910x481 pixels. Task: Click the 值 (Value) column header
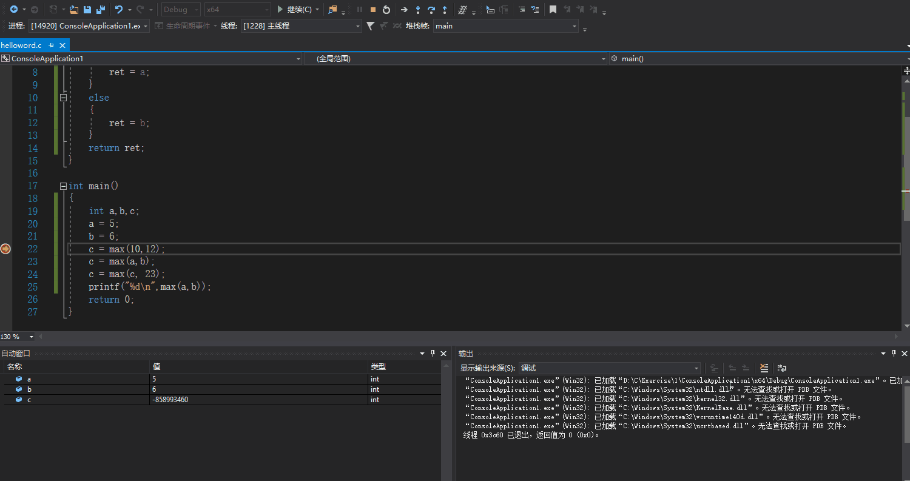259,367
